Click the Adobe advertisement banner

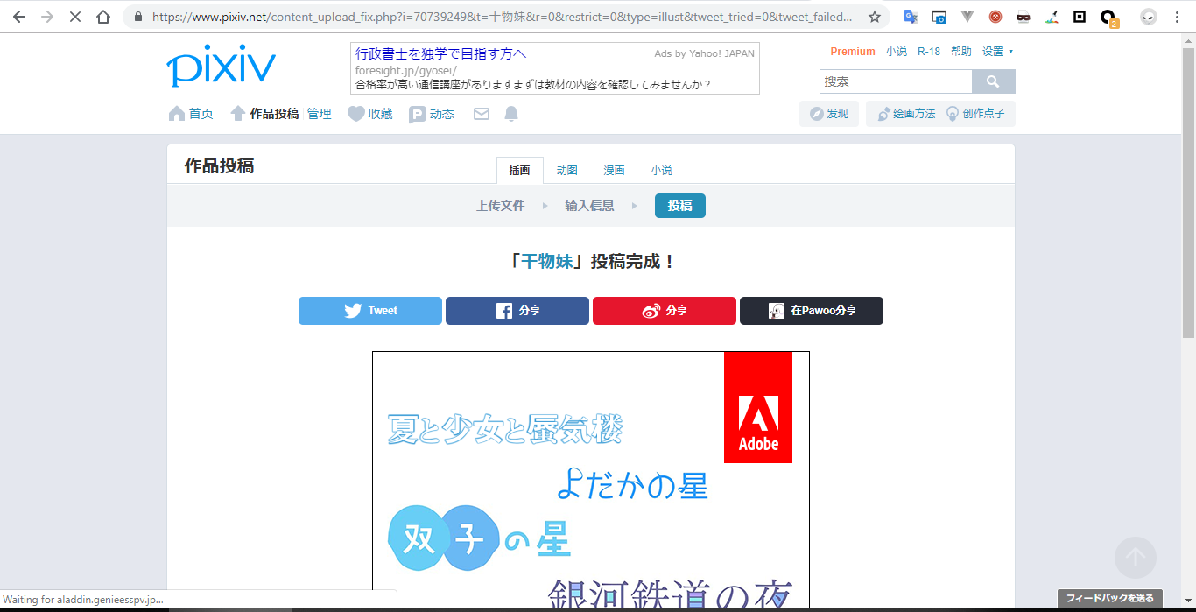758,407
